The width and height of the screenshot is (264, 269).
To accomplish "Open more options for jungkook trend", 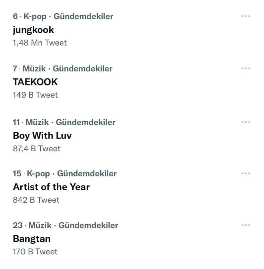I will coord(246,16).
